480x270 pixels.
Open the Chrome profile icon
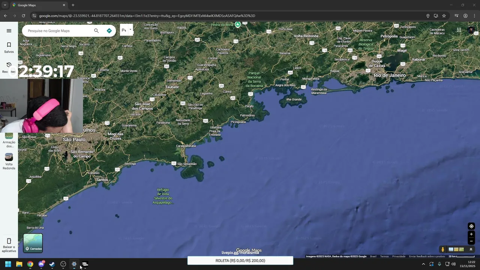[465, 16]
